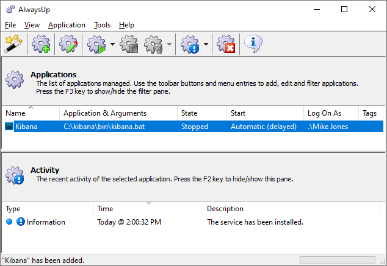This screenshot has width=387, height=266.
Task: Open the Application menu
Action: (x=67, y=25)
